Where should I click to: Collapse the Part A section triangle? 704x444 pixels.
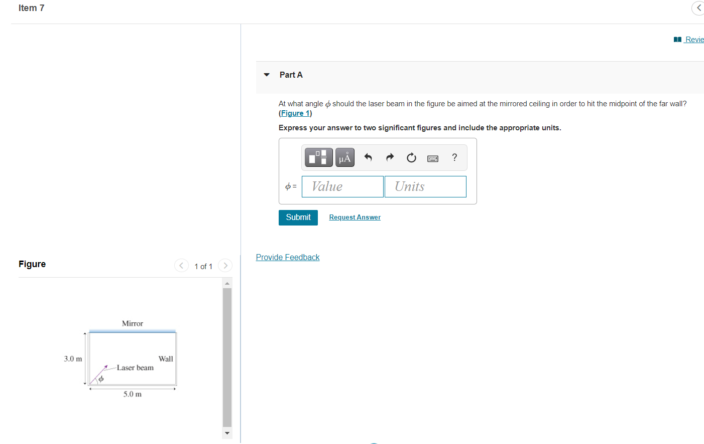pos(267,75)
